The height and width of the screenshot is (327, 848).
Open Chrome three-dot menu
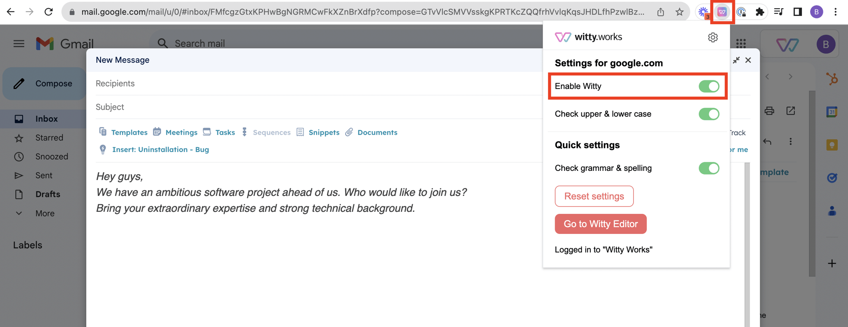point(835,12)
